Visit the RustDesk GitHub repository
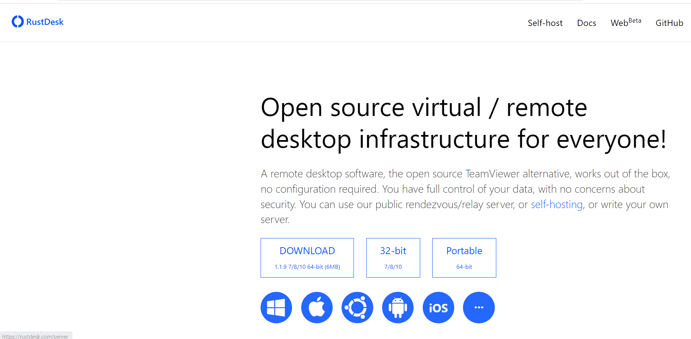 669,23
